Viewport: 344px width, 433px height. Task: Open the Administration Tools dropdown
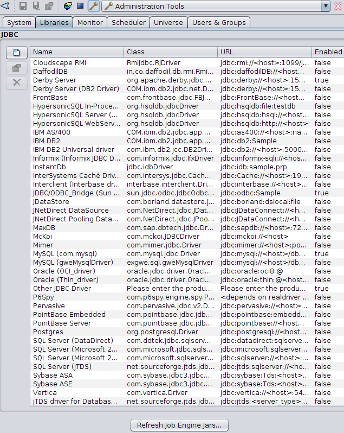click(326, 6)
